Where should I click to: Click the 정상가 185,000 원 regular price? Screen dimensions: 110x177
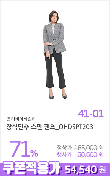pos(80,148)
